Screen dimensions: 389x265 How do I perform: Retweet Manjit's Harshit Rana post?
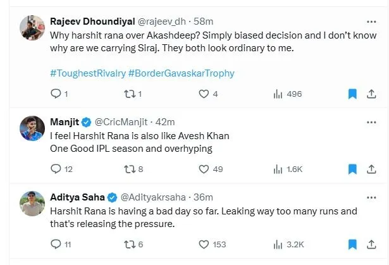130,169
